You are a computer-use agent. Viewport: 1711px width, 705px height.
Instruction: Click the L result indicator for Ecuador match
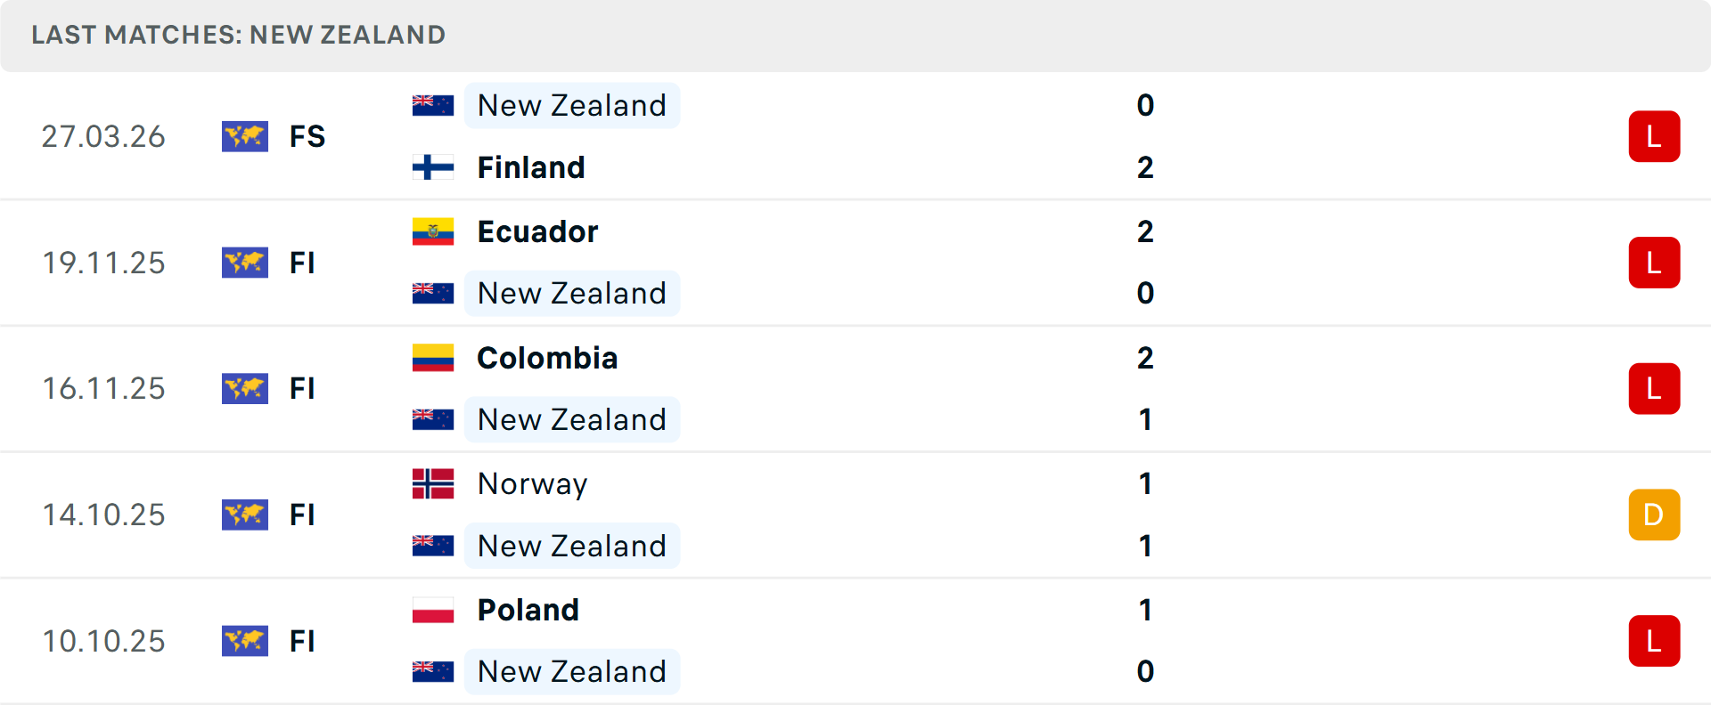point(1654,263)
